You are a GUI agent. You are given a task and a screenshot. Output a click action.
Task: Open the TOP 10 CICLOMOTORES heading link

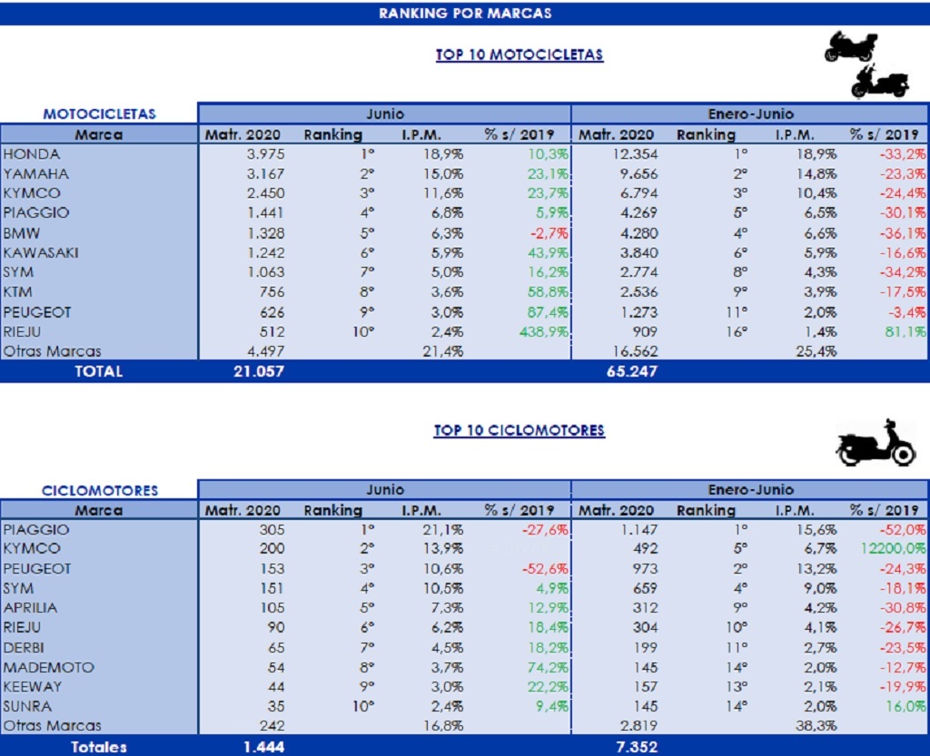tap(519, 430)
